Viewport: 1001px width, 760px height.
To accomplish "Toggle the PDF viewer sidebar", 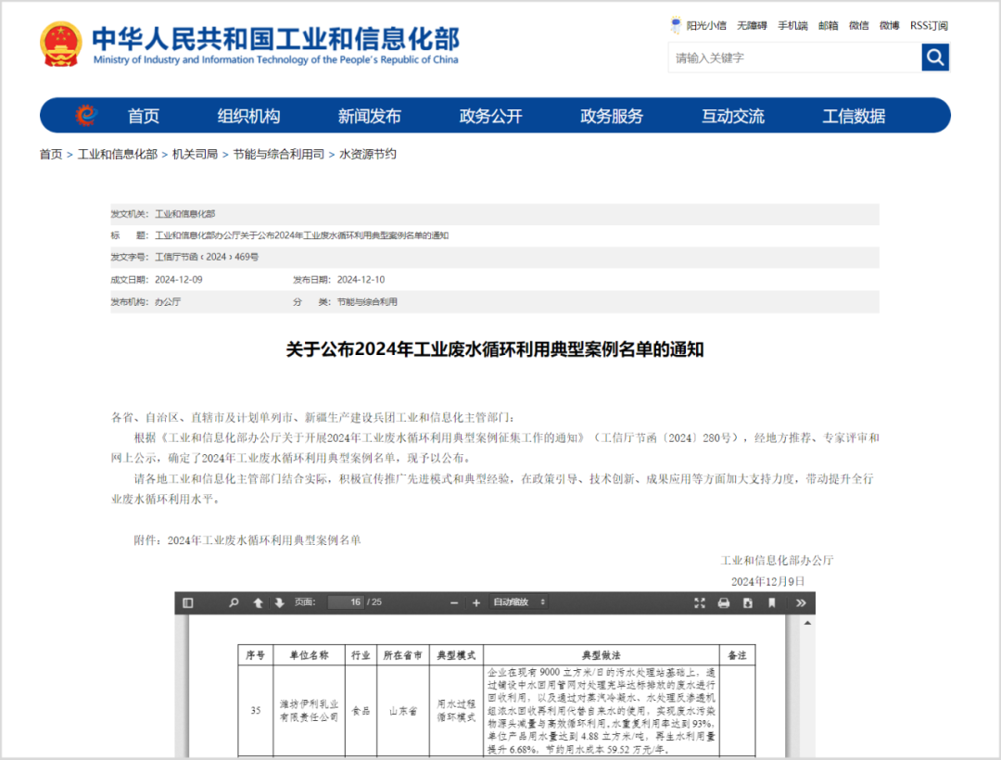I will 188,603.
